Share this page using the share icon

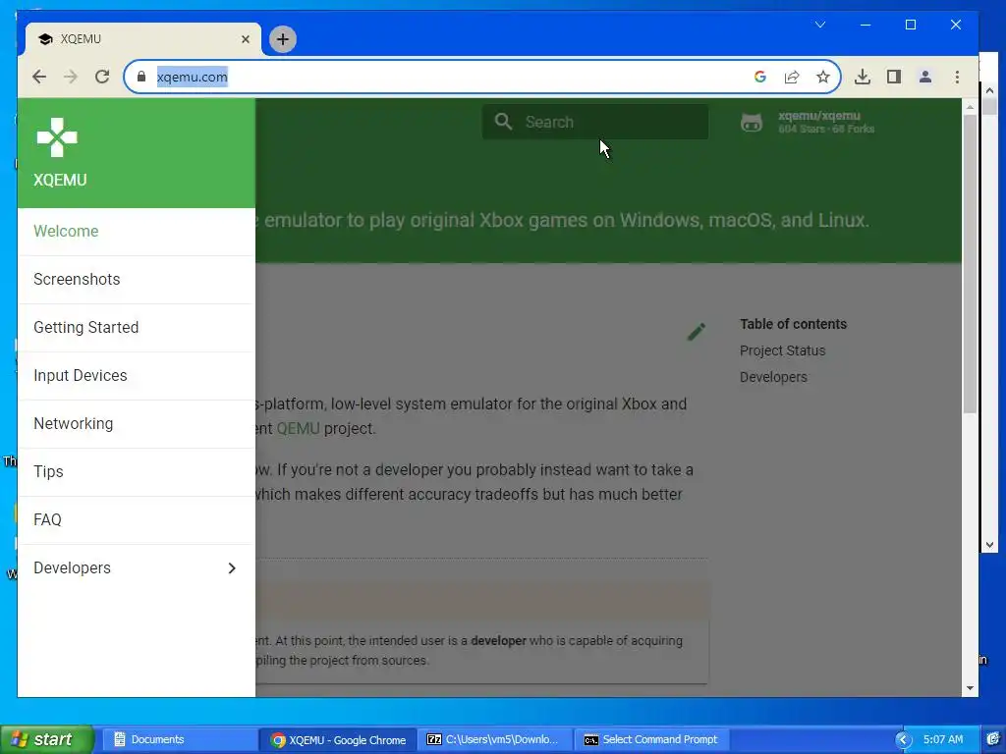792,77
